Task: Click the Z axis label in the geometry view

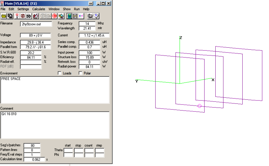Action: pos(181,38)
